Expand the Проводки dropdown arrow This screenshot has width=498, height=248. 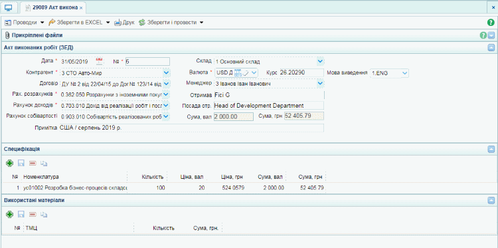point(42,23)
